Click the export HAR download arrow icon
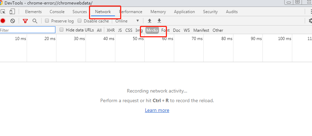 click(159, 21)
